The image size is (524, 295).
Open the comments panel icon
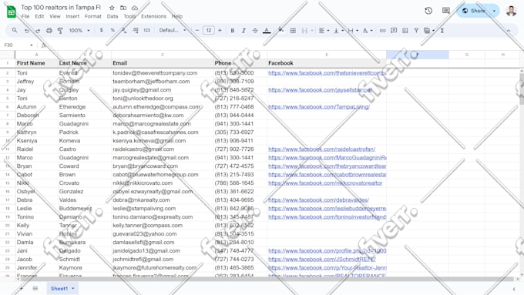point(446,11)
